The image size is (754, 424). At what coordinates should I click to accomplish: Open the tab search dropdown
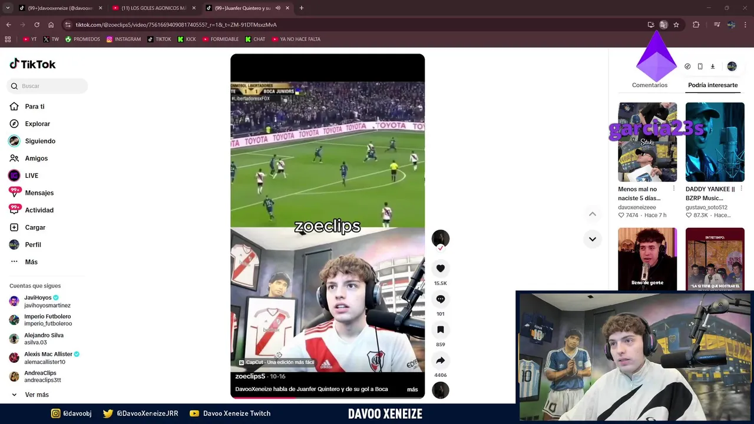(8, 8)
